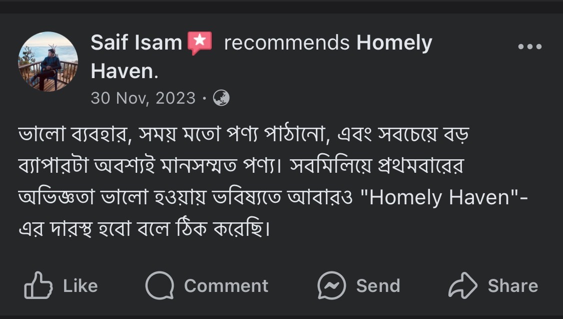The height and width of the screenshot is (319, 563).
Task: Click the Messenger Send icon
Action: pos(332,285)
